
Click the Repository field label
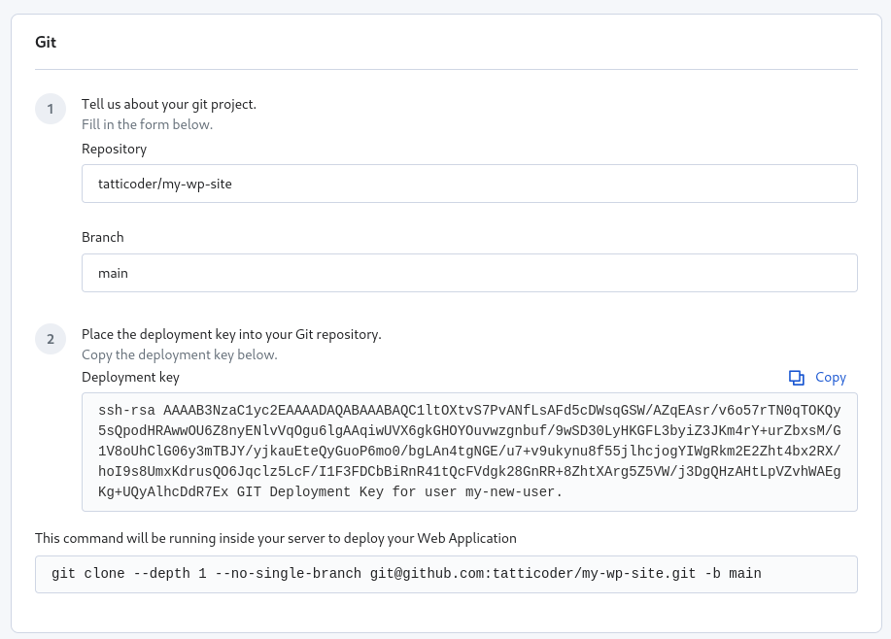tap(114, 150)
